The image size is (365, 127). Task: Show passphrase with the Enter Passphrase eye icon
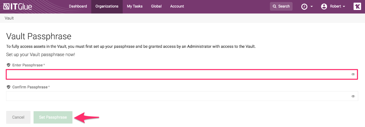pos(353,74)
